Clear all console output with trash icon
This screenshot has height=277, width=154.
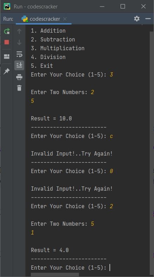point(19,88)
